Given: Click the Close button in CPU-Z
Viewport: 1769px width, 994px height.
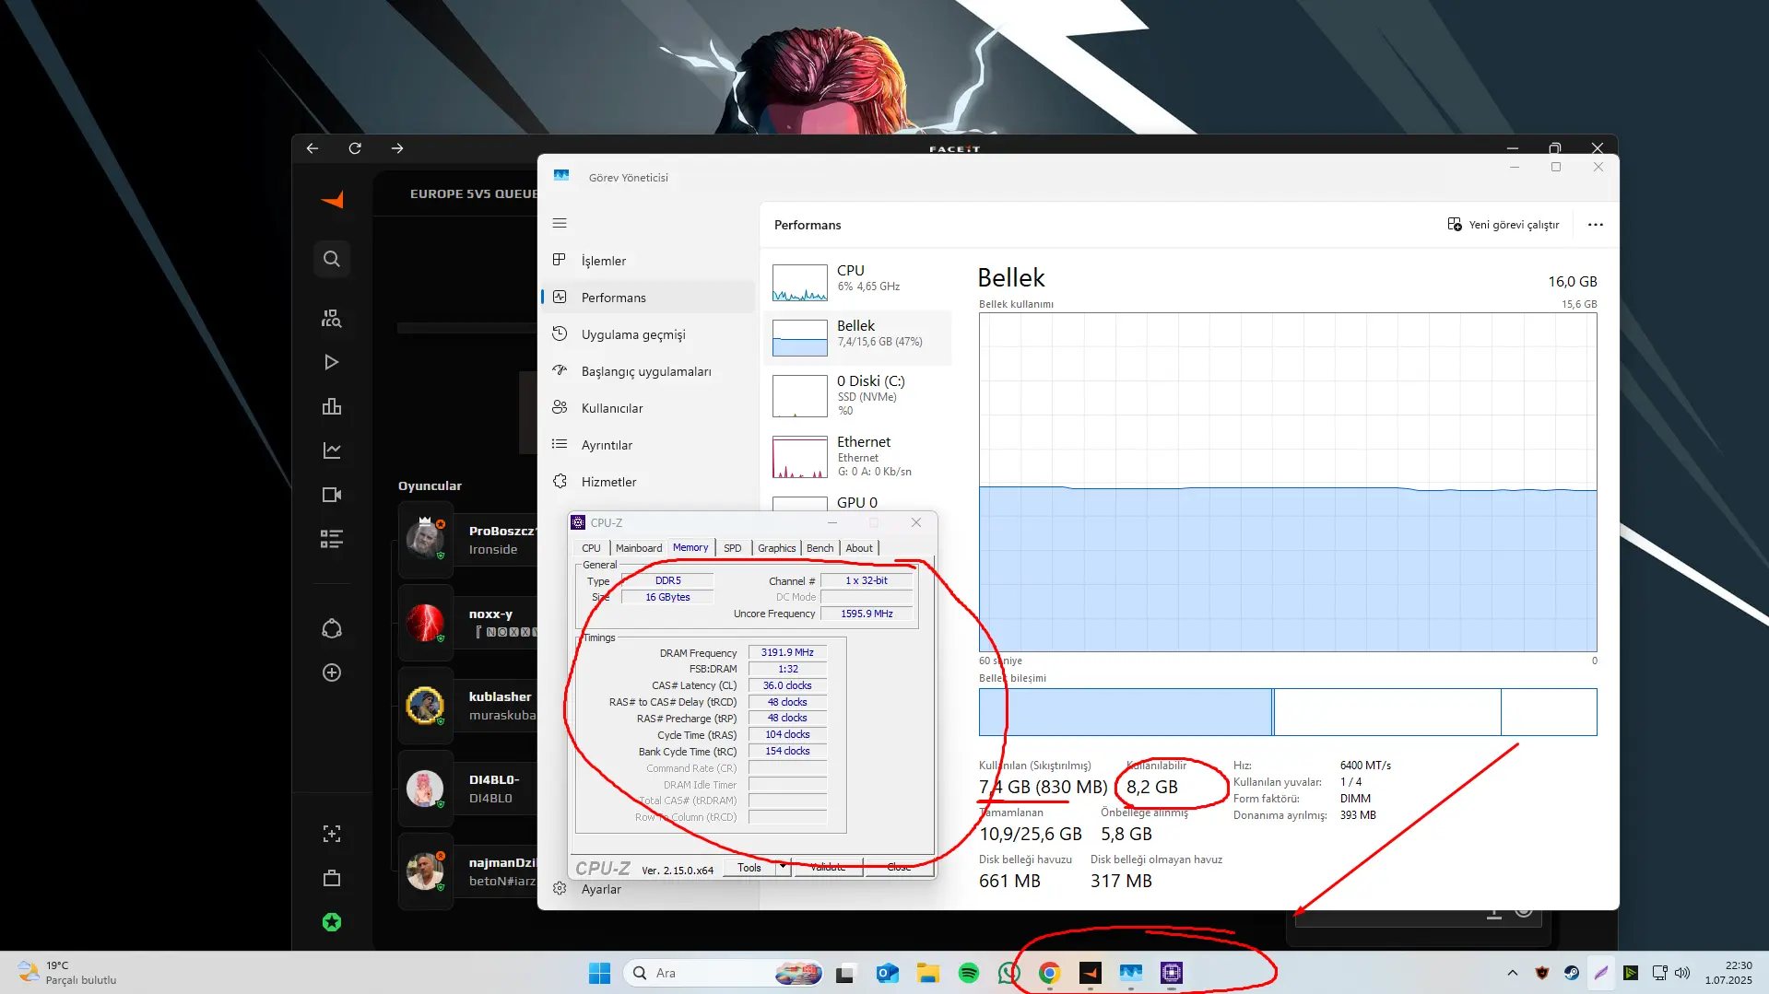Looking at the screenshot, I should coord(899,867).
